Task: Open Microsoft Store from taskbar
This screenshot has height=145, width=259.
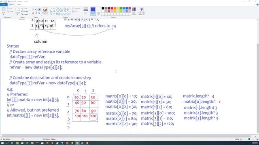Action: click(x=22, y=143)
